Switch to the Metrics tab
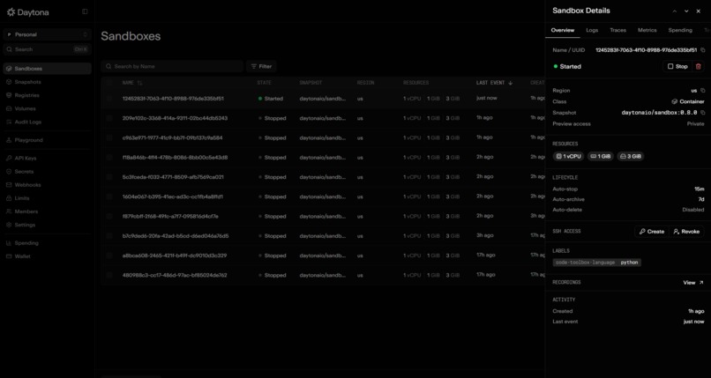The width and height of the screenshot is (711, 378). 647,30
